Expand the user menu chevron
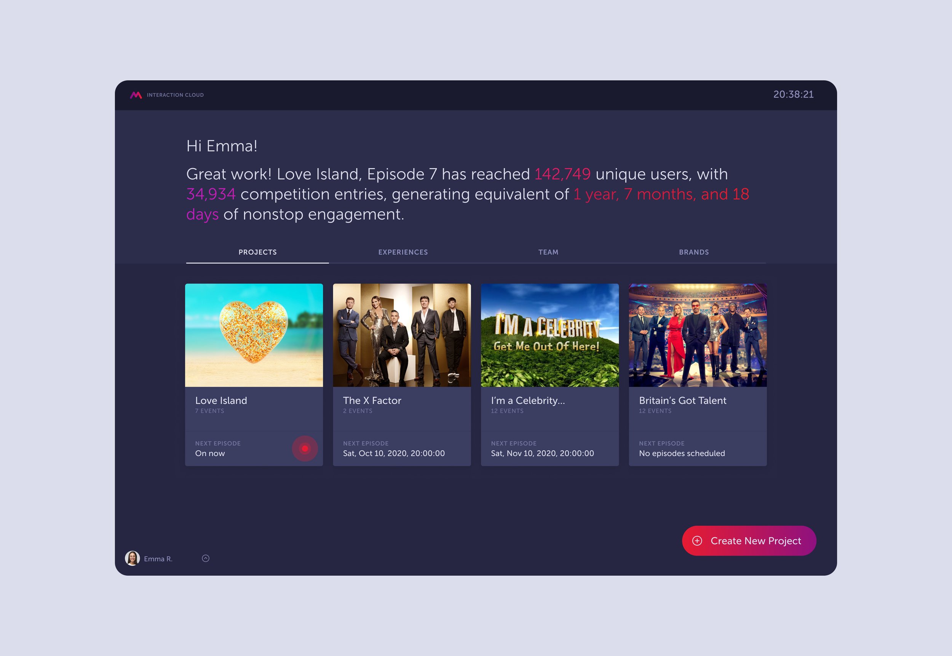 coord(206,558)
